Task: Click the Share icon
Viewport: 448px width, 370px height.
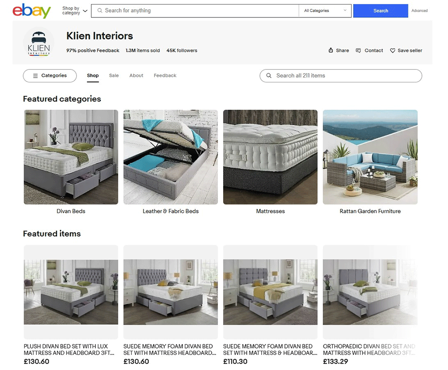Action: (331, 51)
